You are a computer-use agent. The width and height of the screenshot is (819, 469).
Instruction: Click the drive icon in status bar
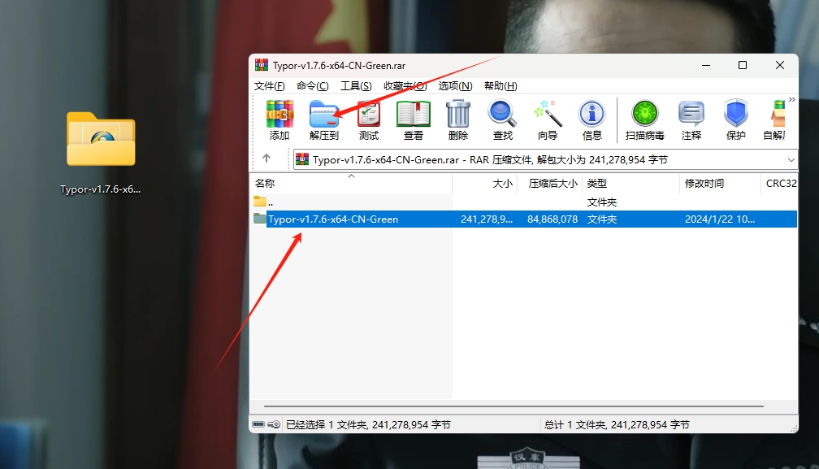[x=258, y=424]
